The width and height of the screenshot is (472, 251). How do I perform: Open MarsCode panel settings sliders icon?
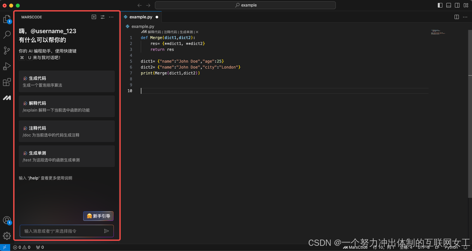103,17
